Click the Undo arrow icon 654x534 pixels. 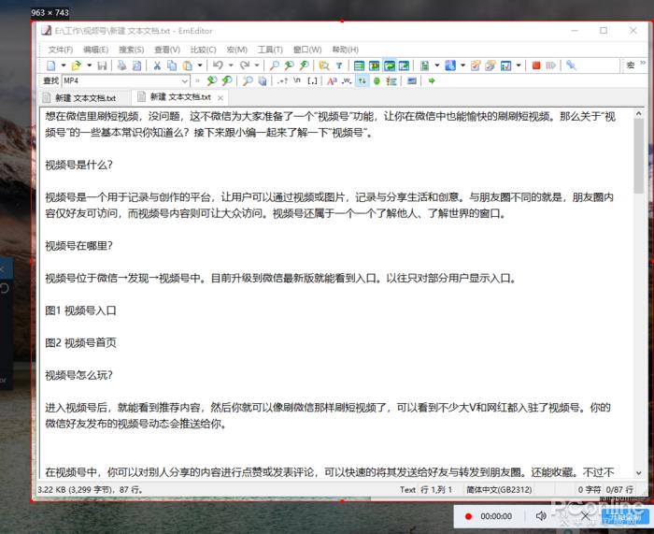[x=217, y=65]
